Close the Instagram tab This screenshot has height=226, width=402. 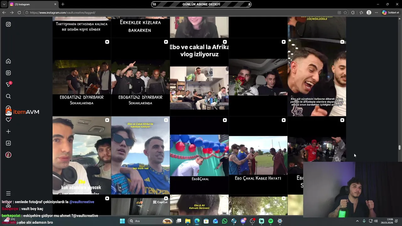(x=55, y=4)
